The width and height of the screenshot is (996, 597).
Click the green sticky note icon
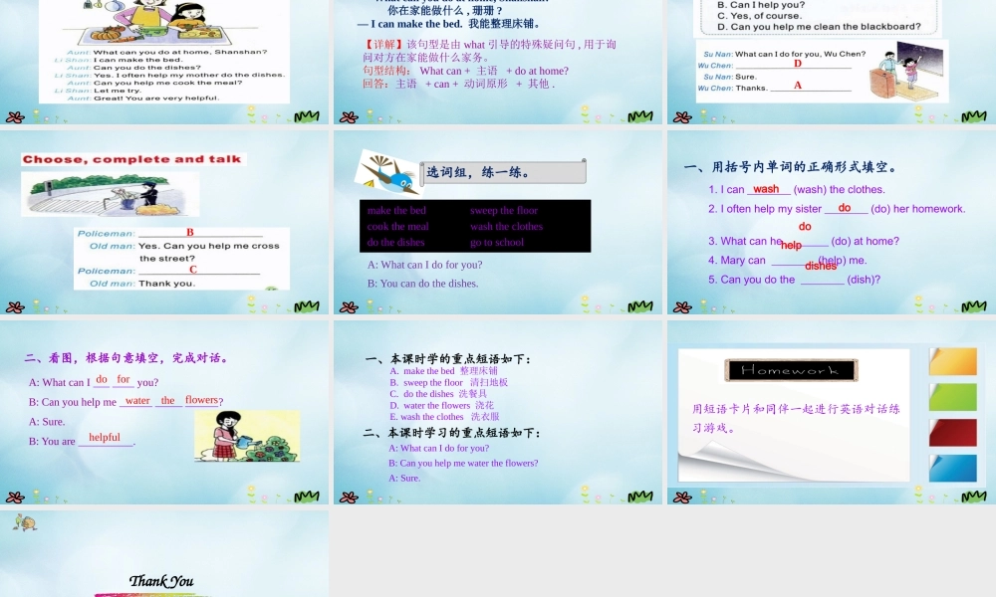pos(953,397)
